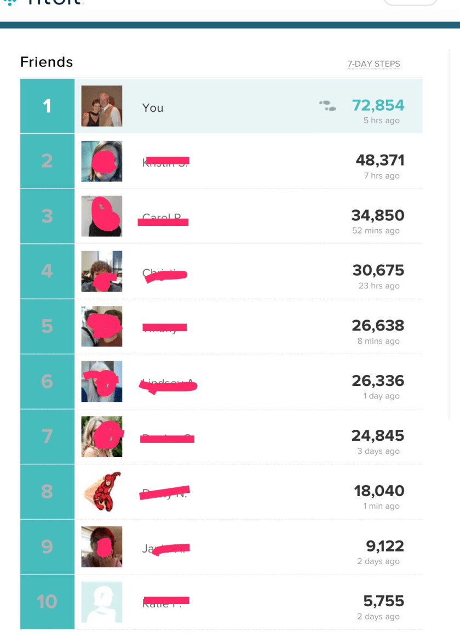Click the Friends heading
Screen dimensions: 460x643
coord(47,62)
